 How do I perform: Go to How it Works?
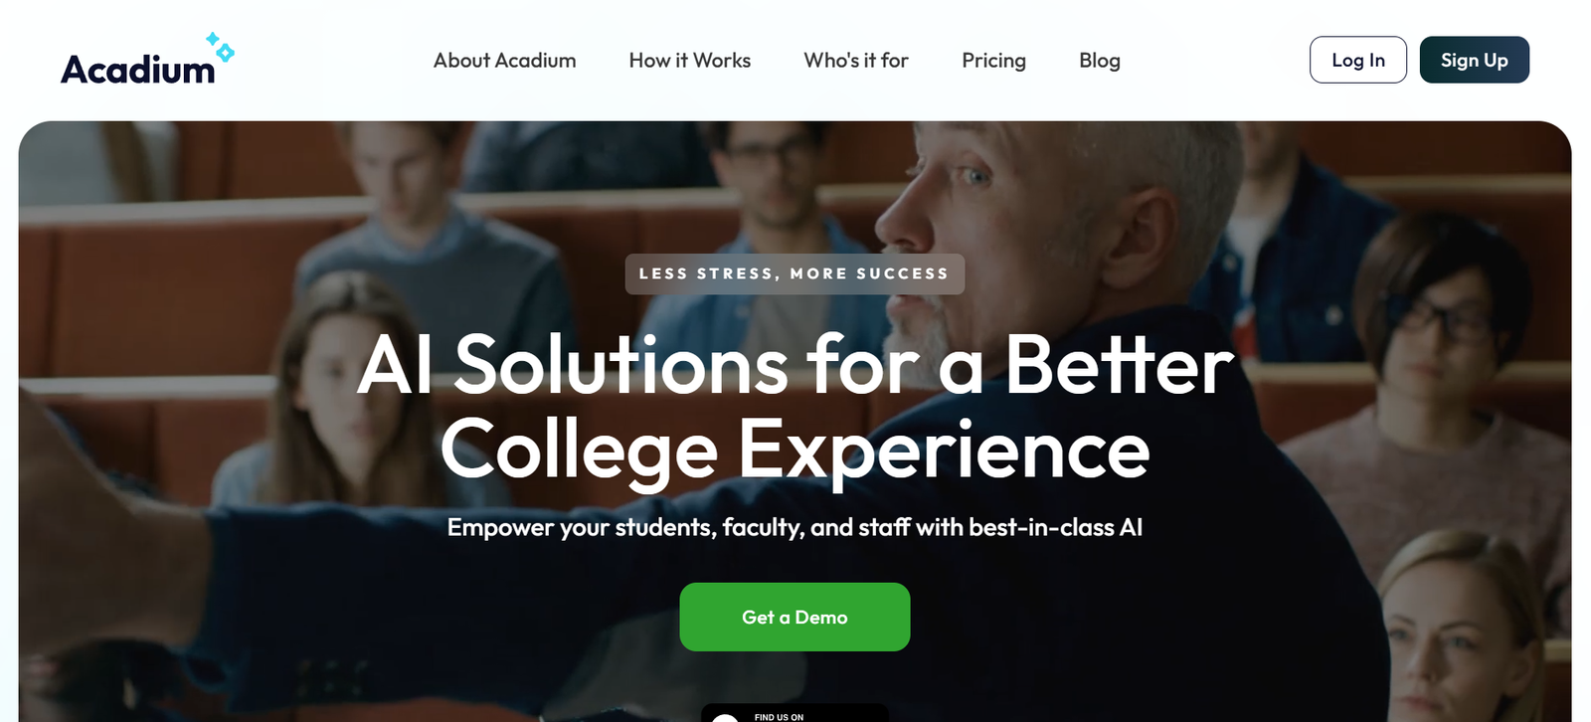(x=689, y=61)
